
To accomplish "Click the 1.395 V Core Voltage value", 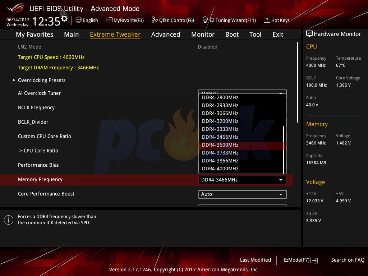I will (x=343, y=85).
